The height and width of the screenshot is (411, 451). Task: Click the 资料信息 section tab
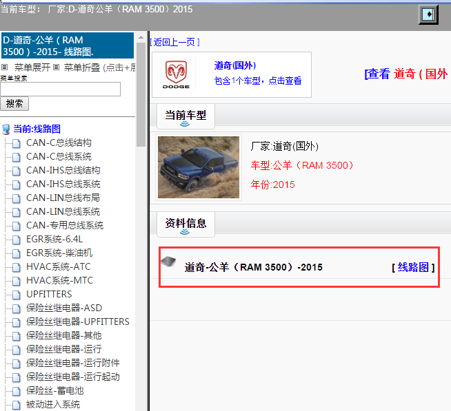pos(186,224)
